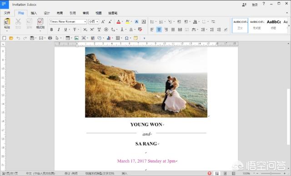Toggle underline formatting
Screen dimensions: 291x176
[65, 30]
